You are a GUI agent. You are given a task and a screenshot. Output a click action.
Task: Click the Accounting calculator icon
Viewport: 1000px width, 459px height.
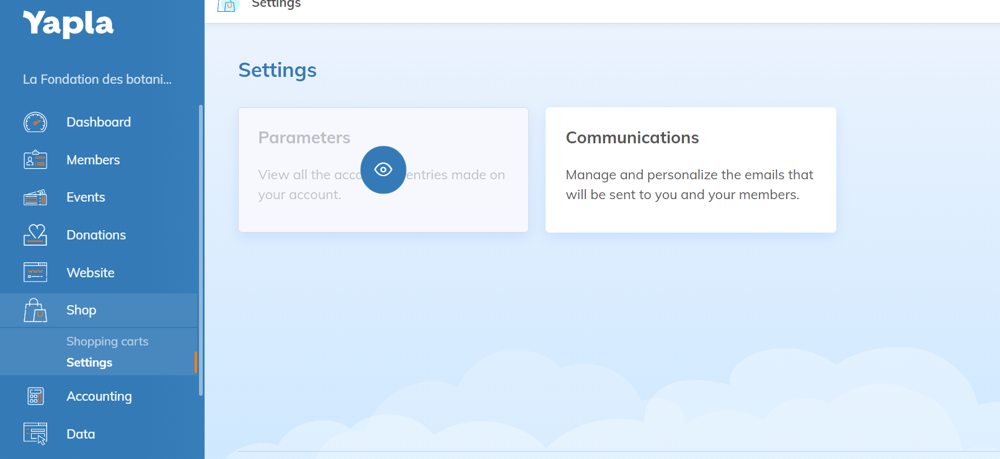tap(35, 396)
